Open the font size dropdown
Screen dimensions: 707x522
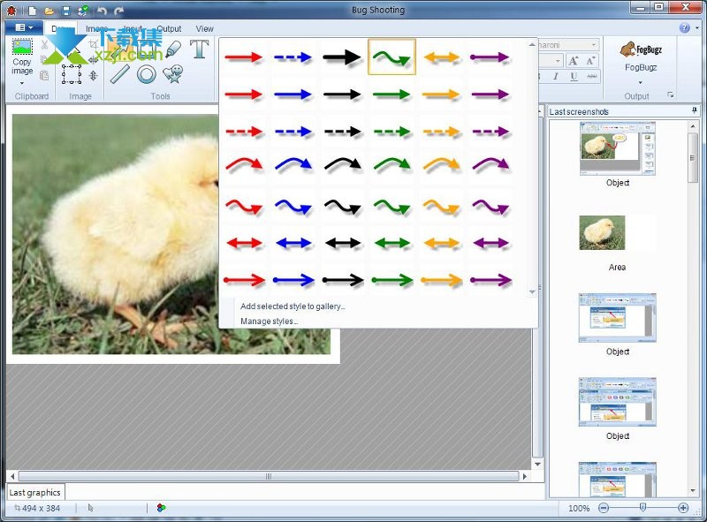pyautogui.click(x=558, y=60)
